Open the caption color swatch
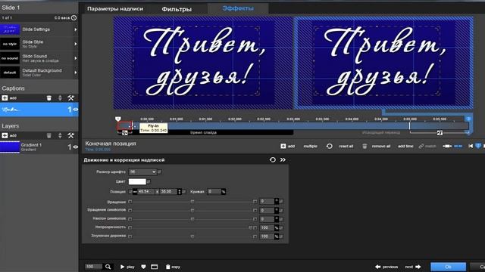Viewport: 485px width, 272px height. (x=137, y=181)
